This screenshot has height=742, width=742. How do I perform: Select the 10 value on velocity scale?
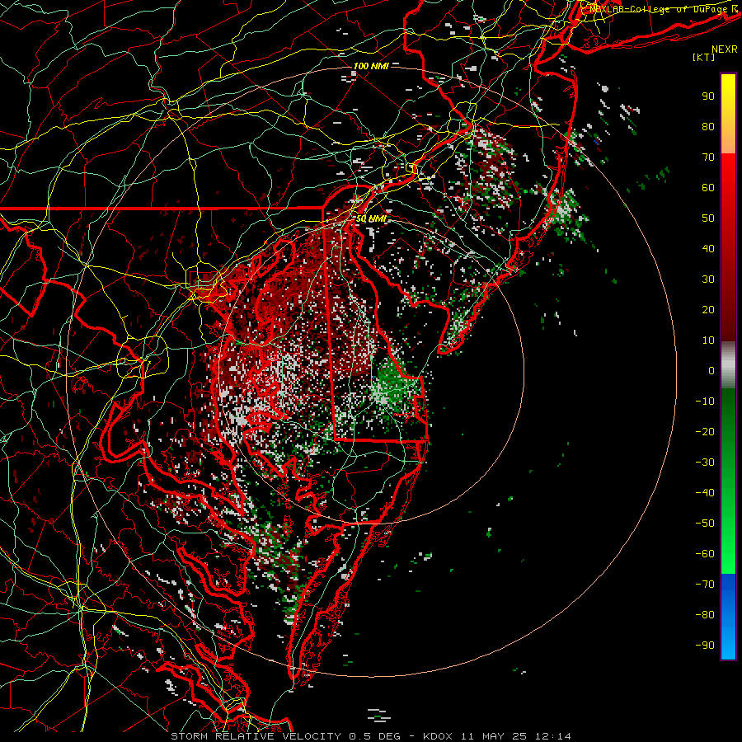708,340
